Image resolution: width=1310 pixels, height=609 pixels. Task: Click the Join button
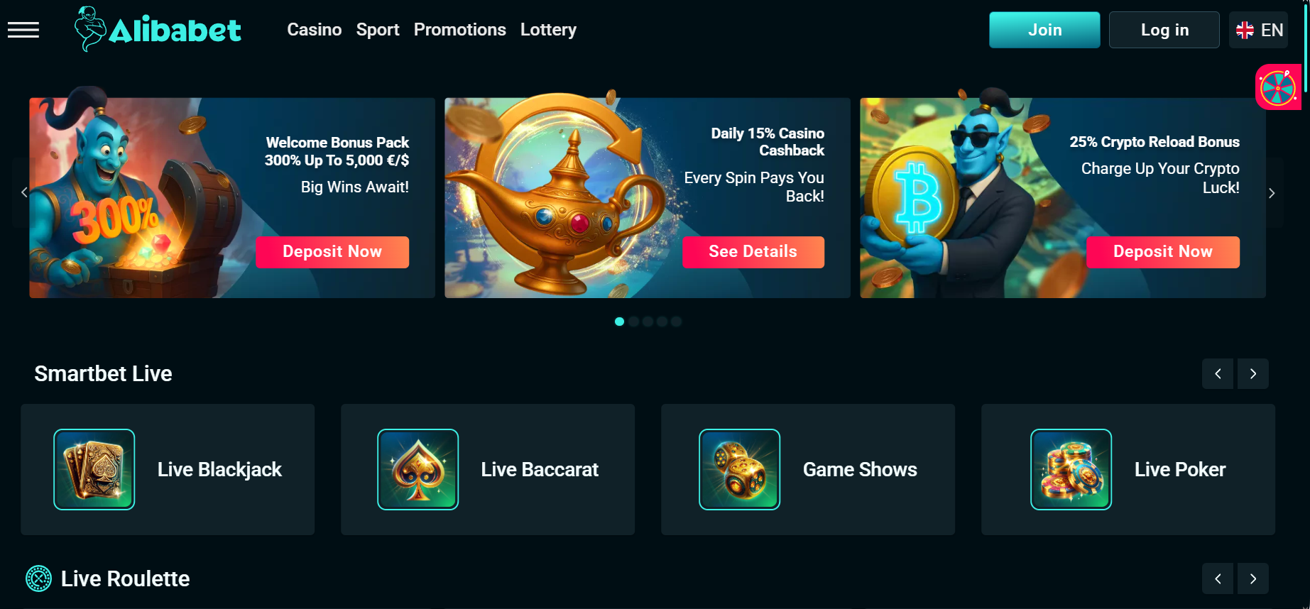point(1044,30)
